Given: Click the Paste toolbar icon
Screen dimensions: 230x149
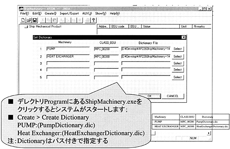Looking at the screenshot, I should point(54,20).
